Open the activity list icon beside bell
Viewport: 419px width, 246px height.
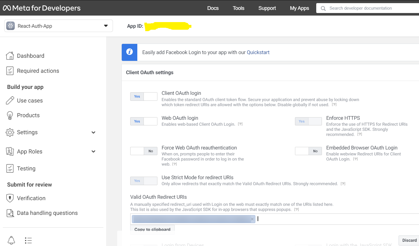28,241
